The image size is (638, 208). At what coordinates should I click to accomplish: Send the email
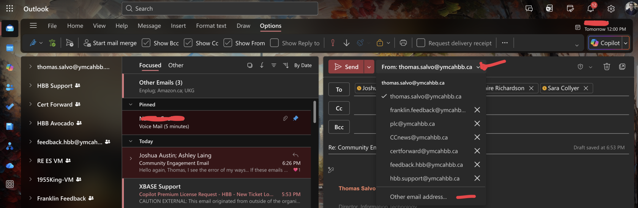pos(346,67)
